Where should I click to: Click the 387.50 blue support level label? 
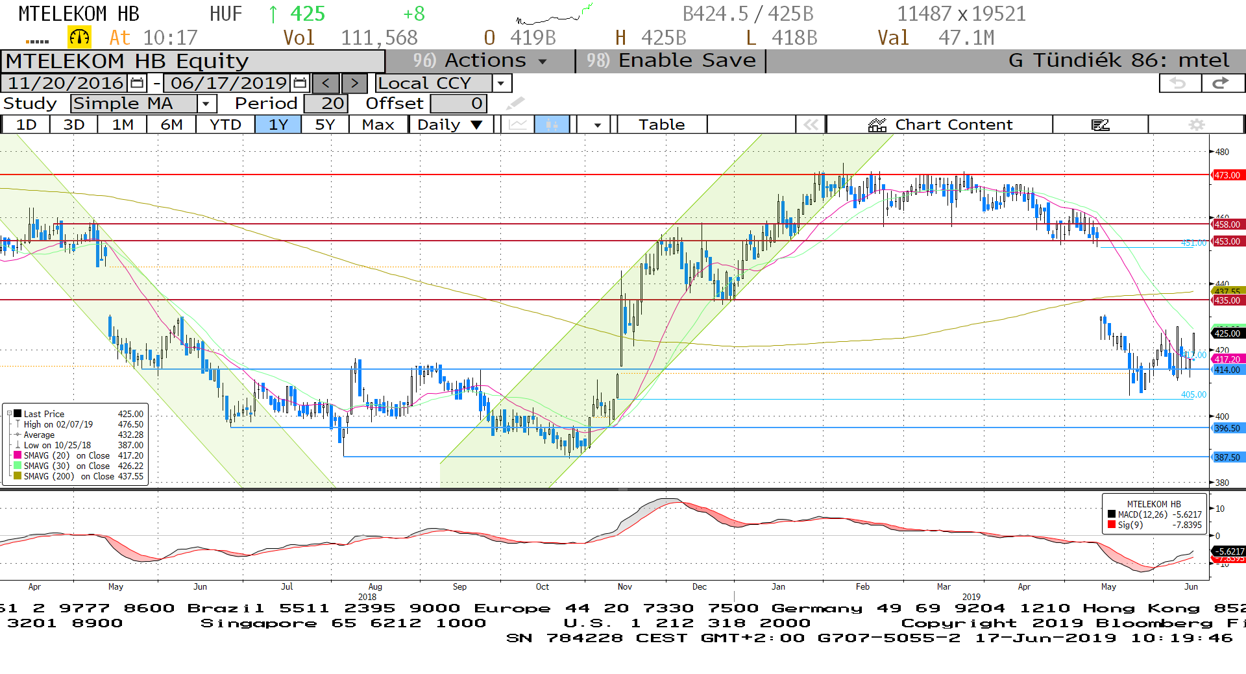coord(1227,457)
